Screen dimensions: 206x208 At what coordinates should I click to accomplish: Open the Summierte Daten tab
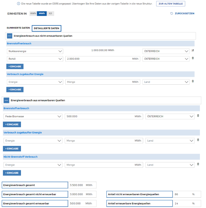[18, 28]
